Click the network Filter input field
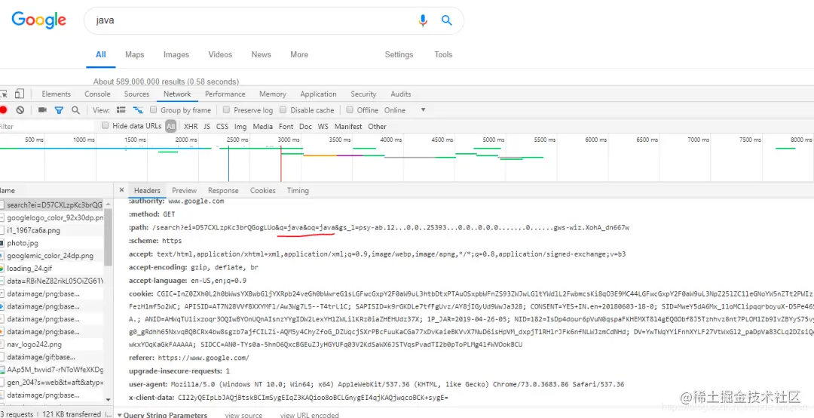The width and height of the screenshot is (814, 418). tap(49, 126)
